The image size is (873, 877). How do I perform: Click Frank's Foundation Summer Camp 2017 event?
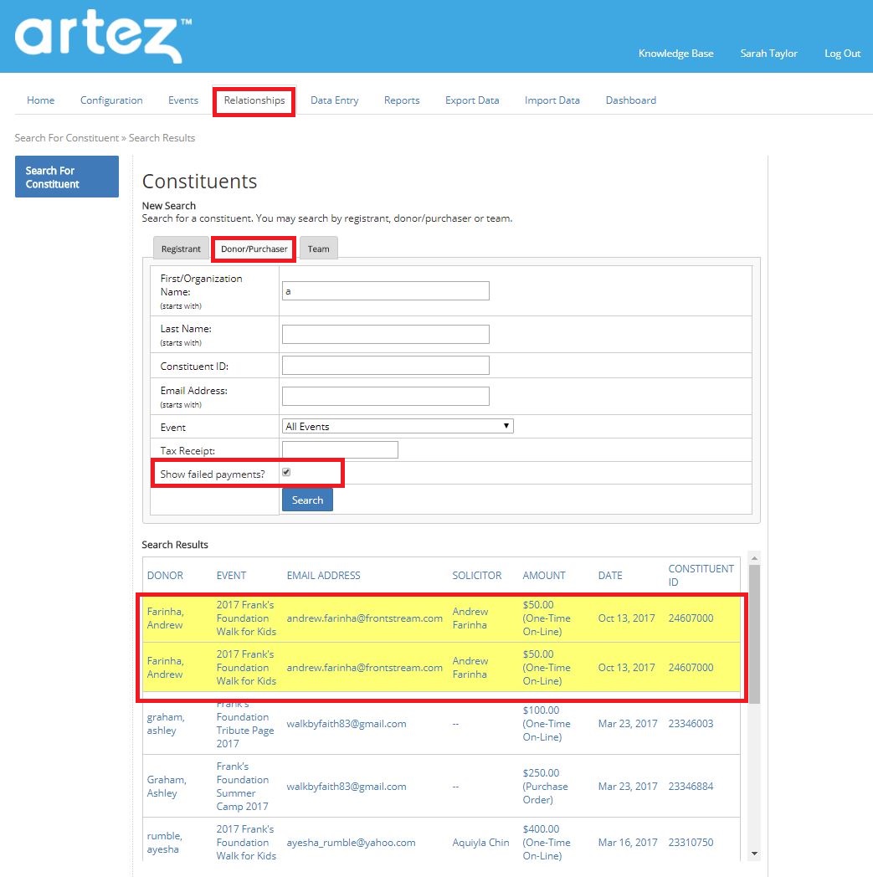[242, 786]
